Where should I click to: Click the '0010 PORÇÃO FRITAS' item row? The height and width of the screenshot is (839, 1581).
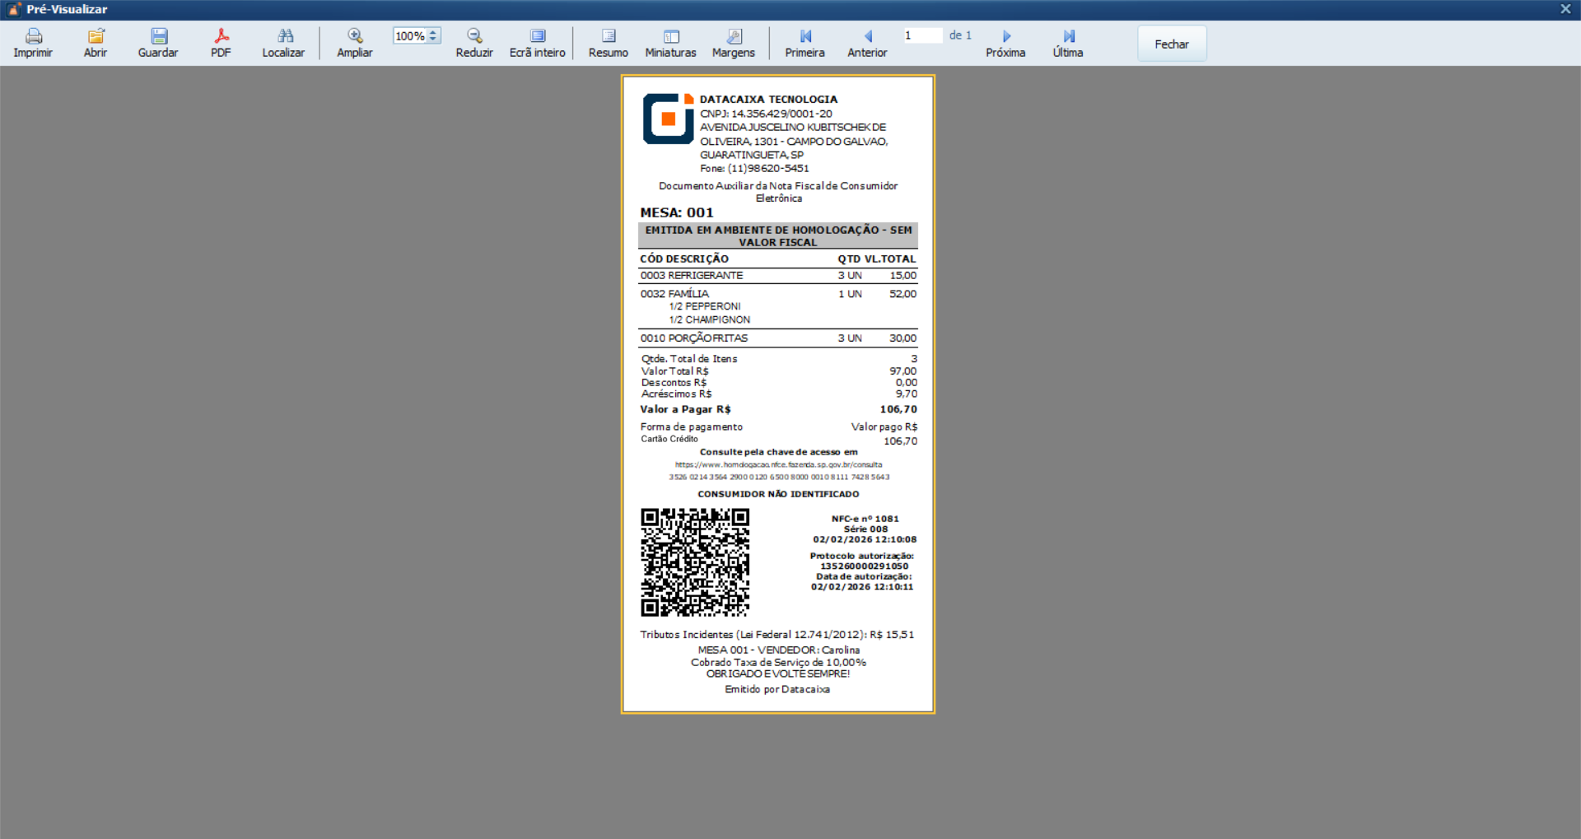[778, 338]
